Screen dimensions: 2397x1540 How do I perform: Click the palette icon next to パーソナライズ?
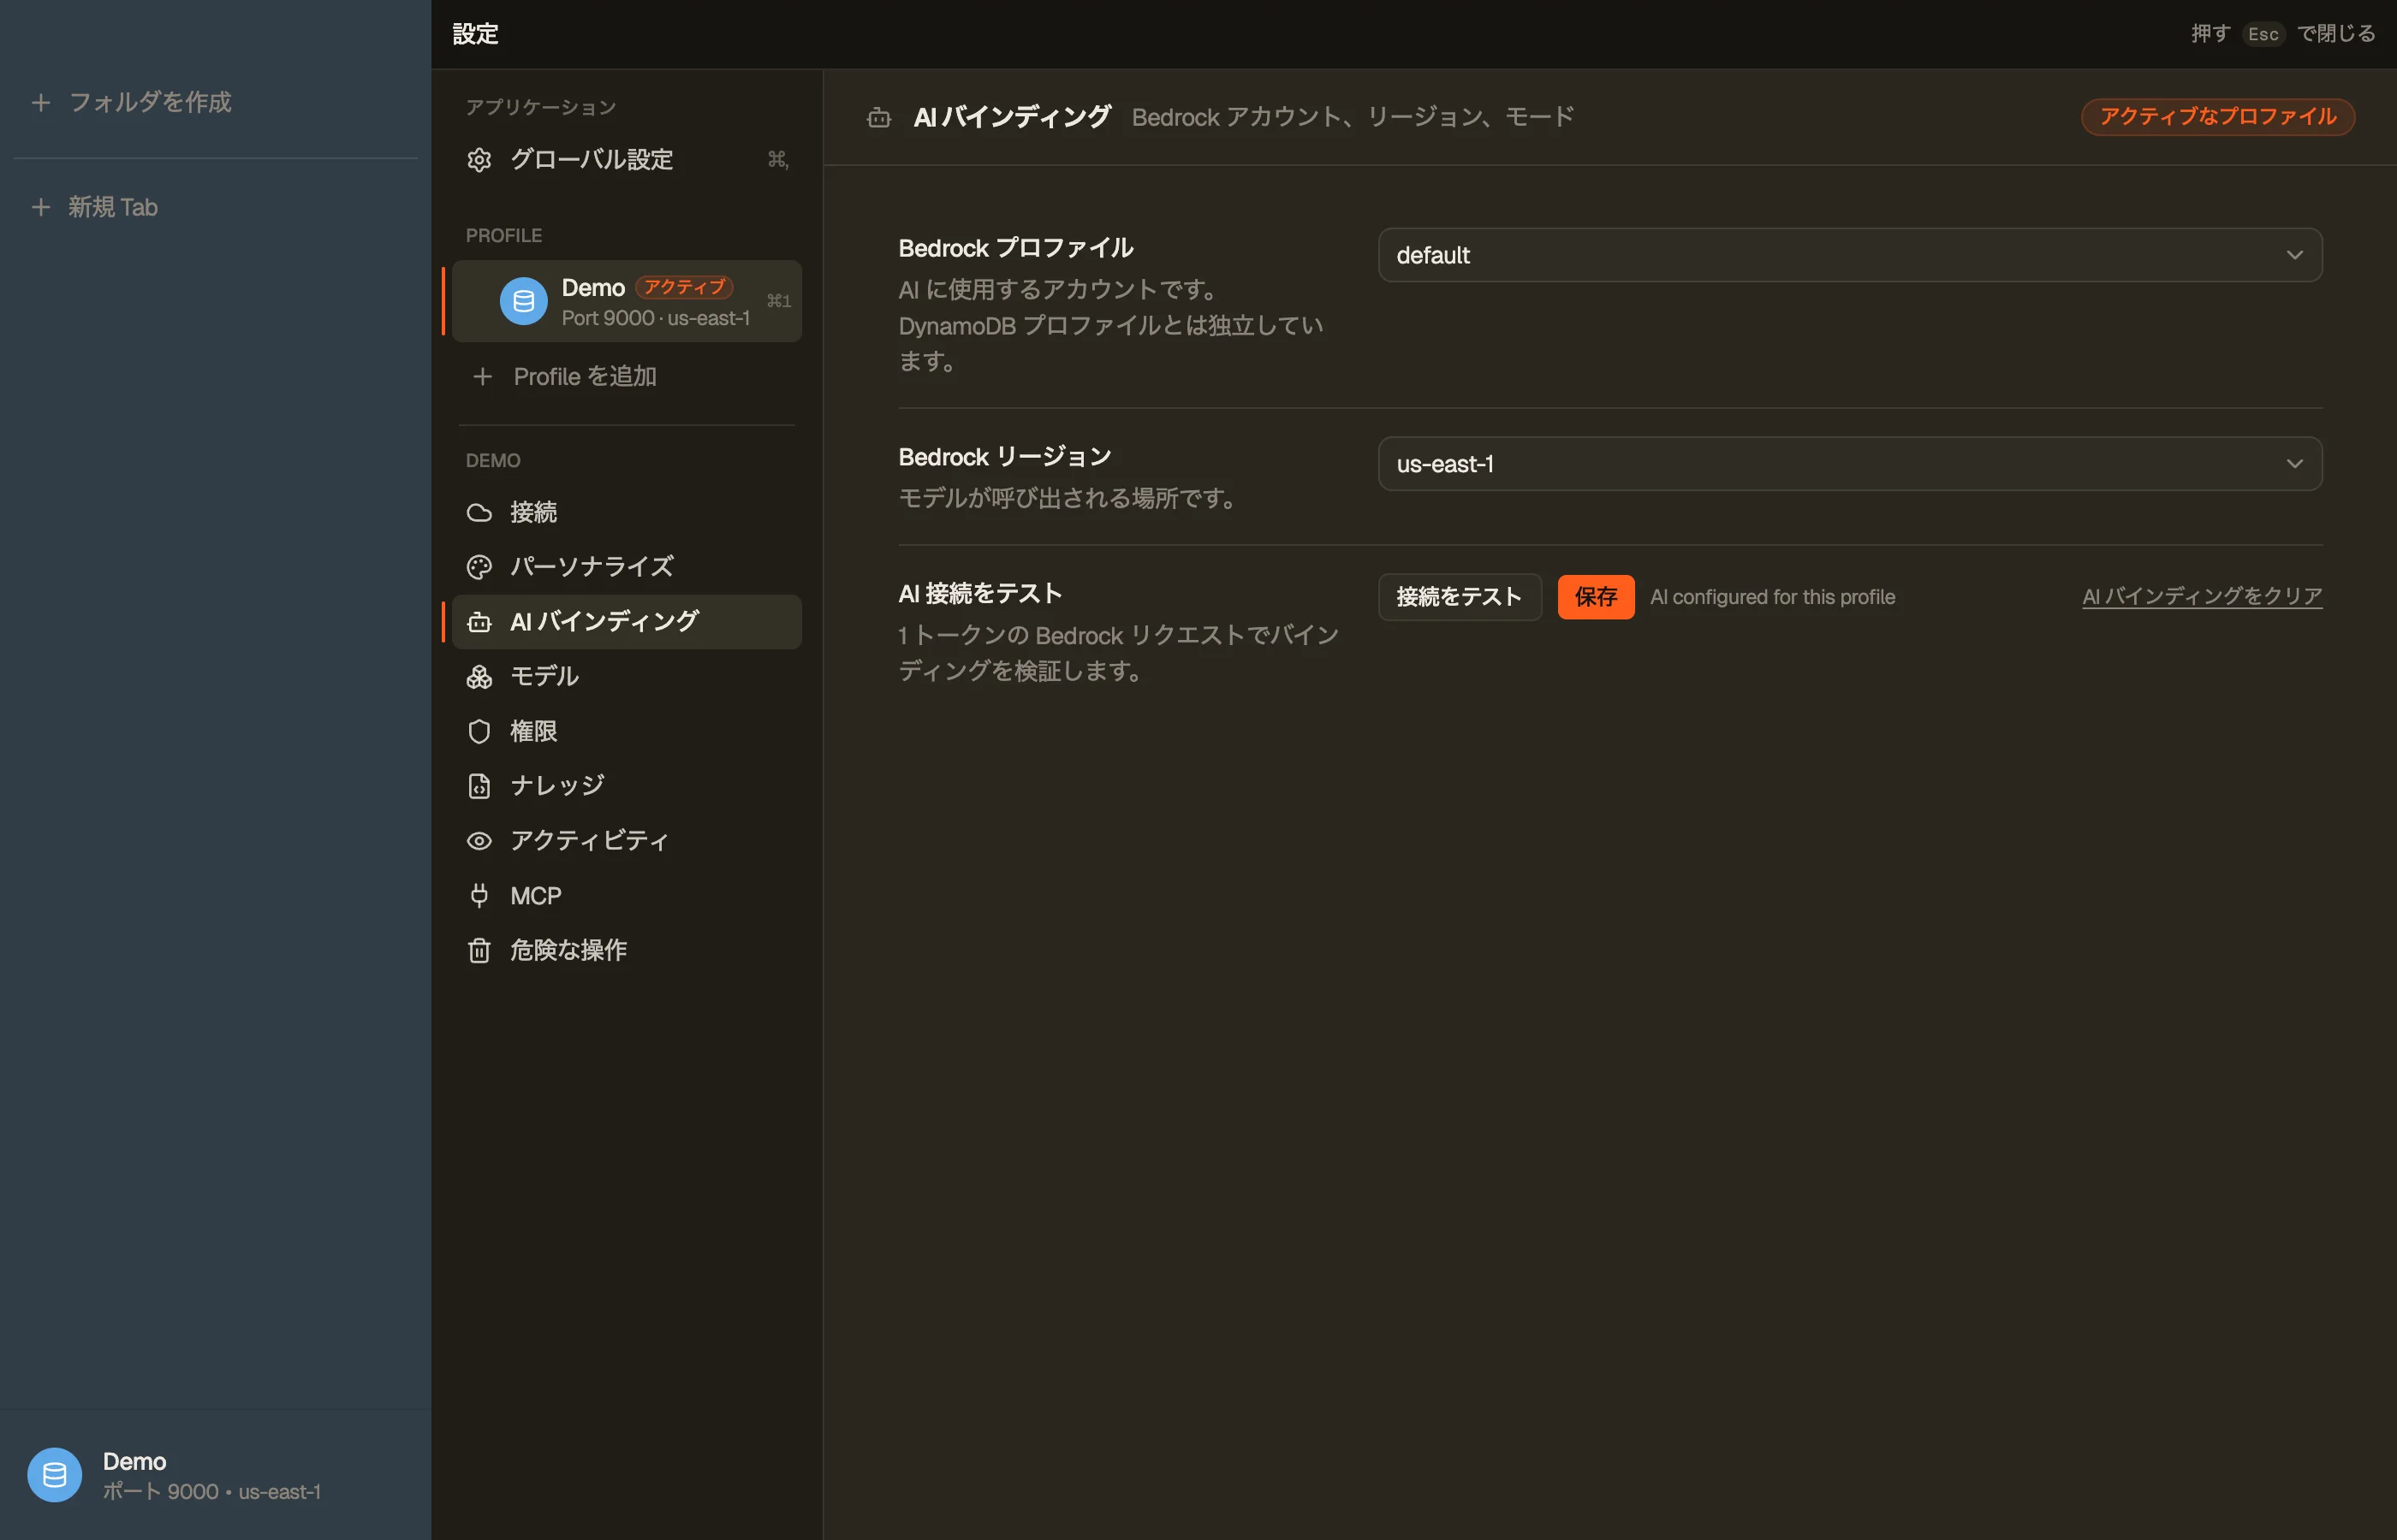coord(479,567)
